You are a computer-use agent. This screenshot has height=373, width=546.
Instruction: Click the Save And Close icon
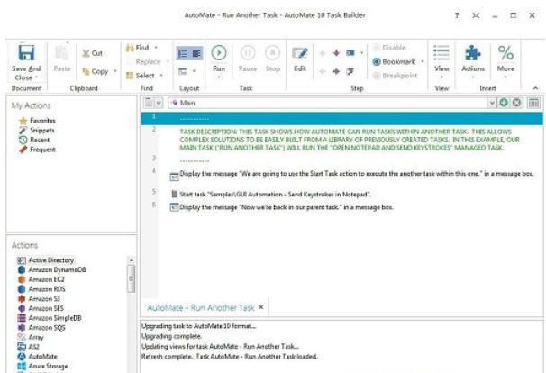pos(25,53)
